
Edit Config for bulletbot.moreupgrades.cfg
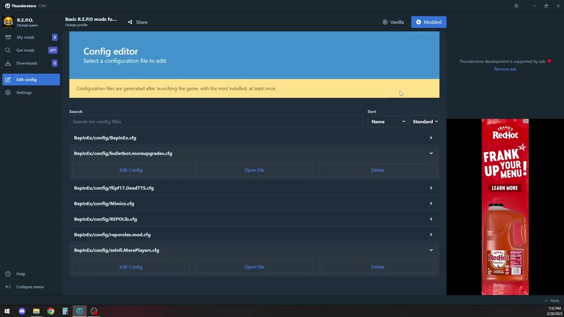(x=131, y=170)
